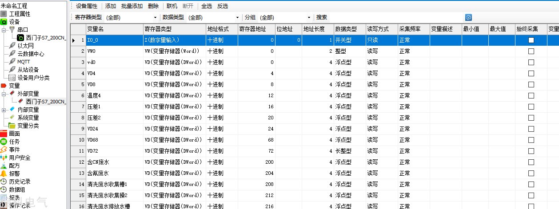Screen dimensions: 559x209
Task: Select the green 设备 icon
Action: point(4,22)
